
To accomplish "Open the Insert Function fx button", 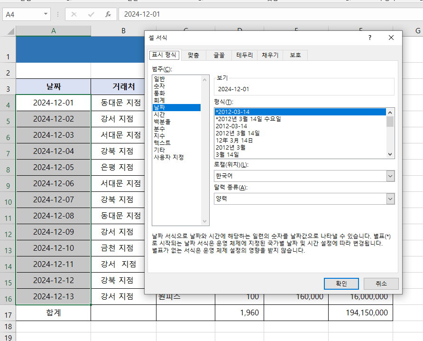I will [108, 14].
